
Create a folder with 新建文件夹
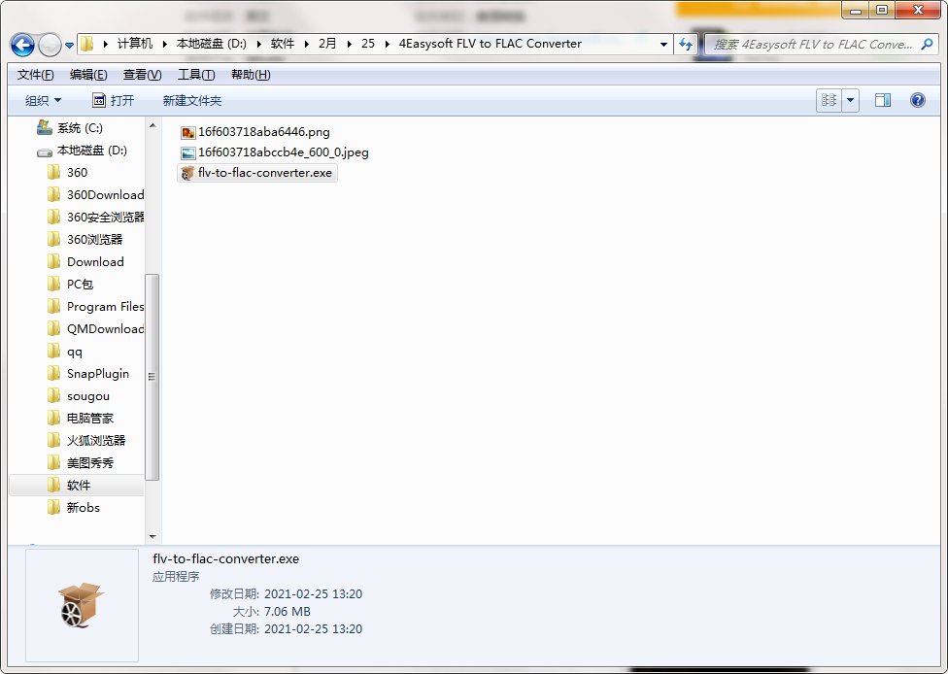tap(191, 100)
